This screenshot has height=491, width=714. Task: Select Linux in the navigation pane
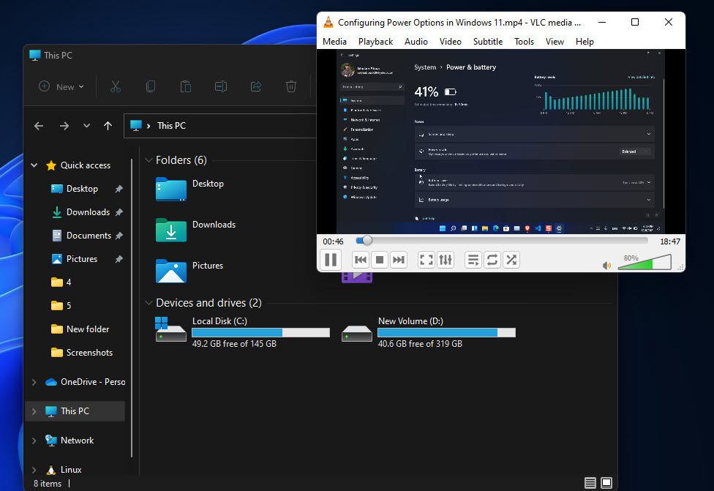(x=71, y=470)
